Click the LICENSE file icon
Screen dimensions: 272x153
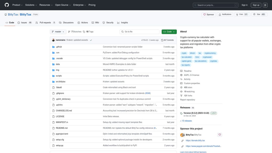point(53,117)
